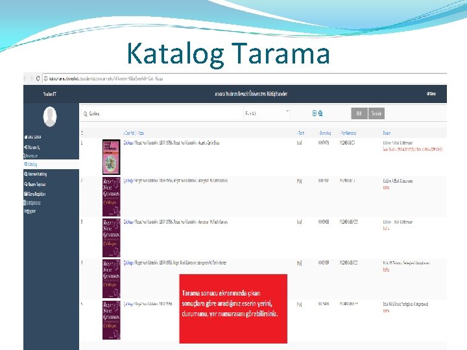This screenshot has height=350, width=467.
Task: Open the Çalıkuşu title link in result 1
Action: pyautogui.click(x=128, y=143)
